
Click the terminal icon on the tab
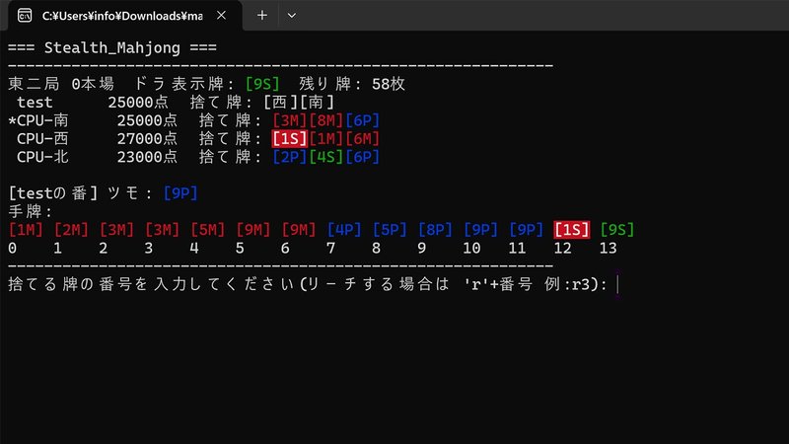[x=24, y=16]
